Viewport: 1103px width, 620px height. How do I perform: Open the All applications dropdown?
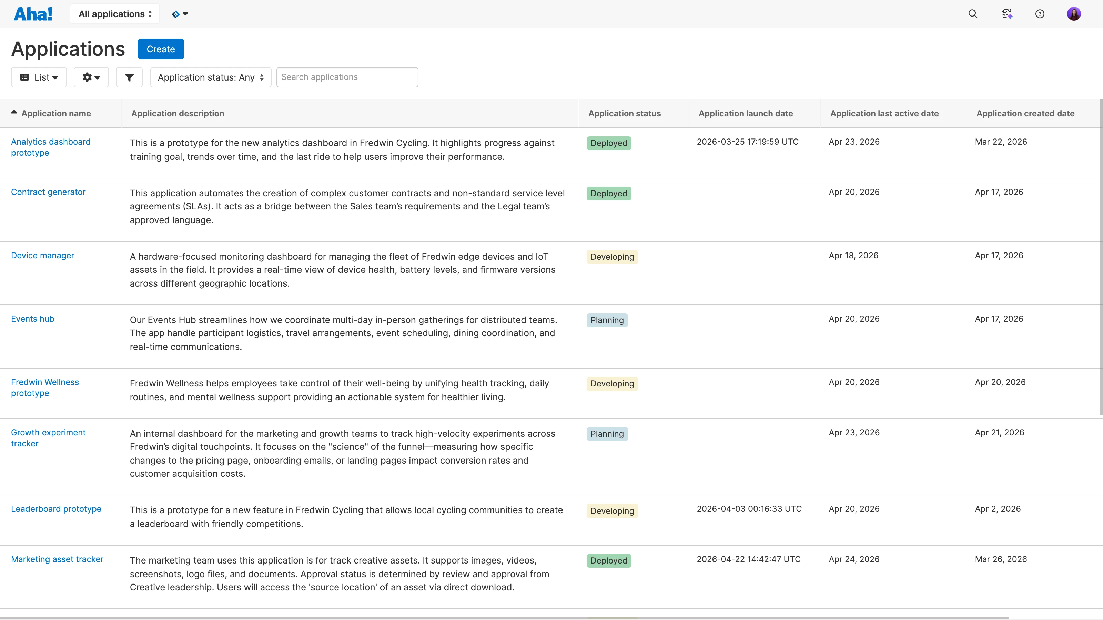[114, 13]
